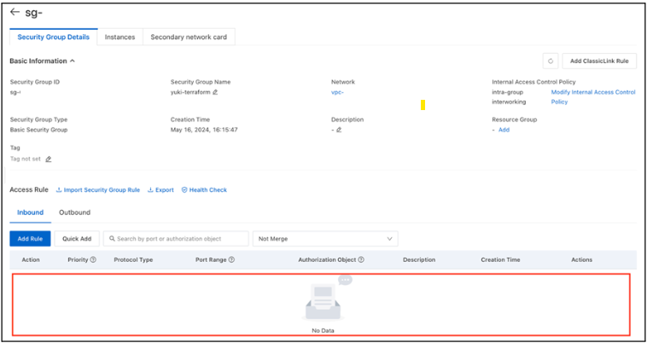The width and height of the screenshot is (647, 343).
Task: Click Add ClassicLink Rule button
Action: click(x=599, y=61)
